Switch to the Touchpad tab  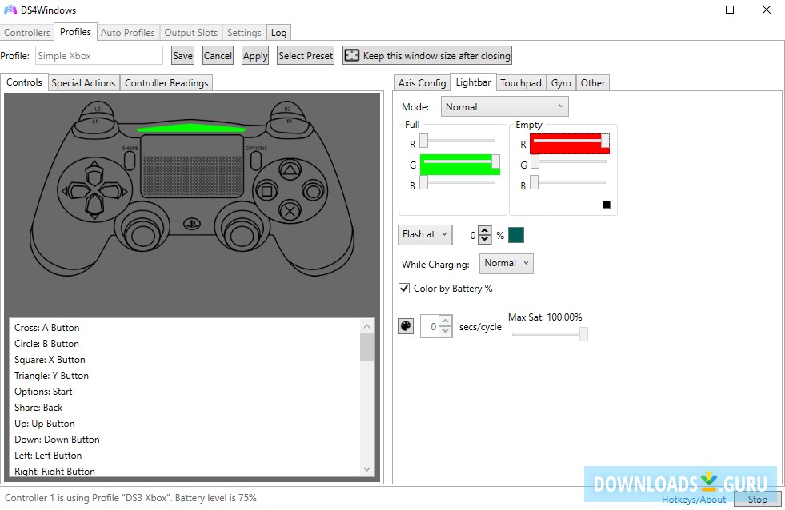pyautogui.click(x=521, y=82)
